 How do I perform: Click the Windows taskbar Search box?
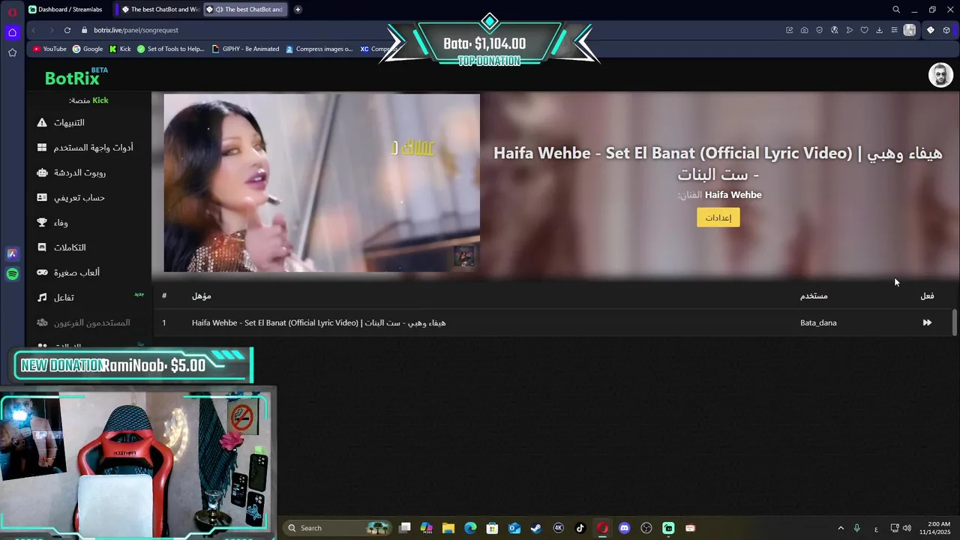[x=337, y=528]
